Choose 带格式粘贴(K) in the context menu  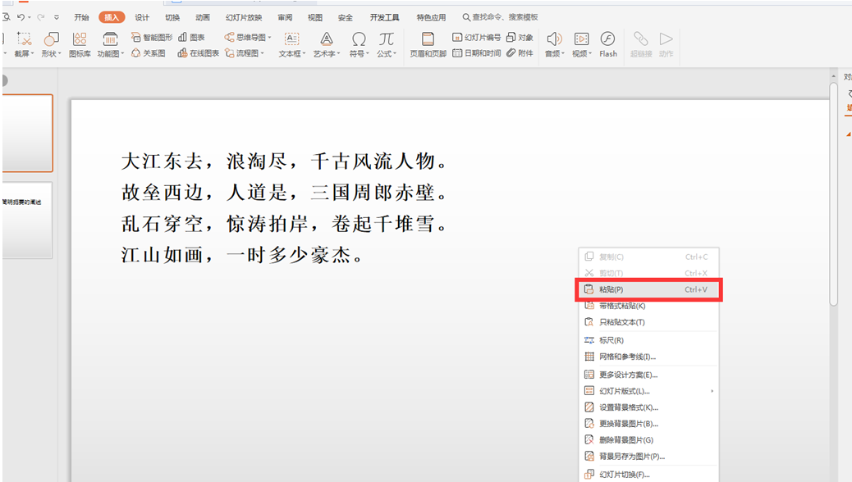point(648,306)
